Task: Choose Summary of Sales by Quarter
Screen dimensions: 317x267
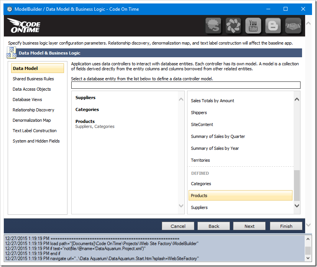Action: [x=218, y=136]
